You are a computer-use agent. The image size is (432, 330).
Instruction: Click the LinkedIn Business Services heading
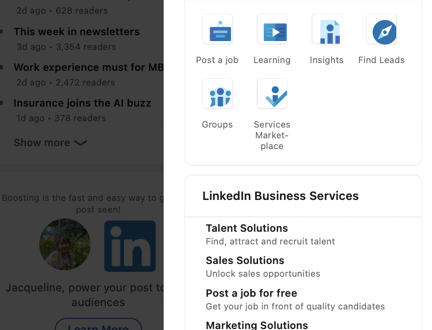[x=280, y=196]
